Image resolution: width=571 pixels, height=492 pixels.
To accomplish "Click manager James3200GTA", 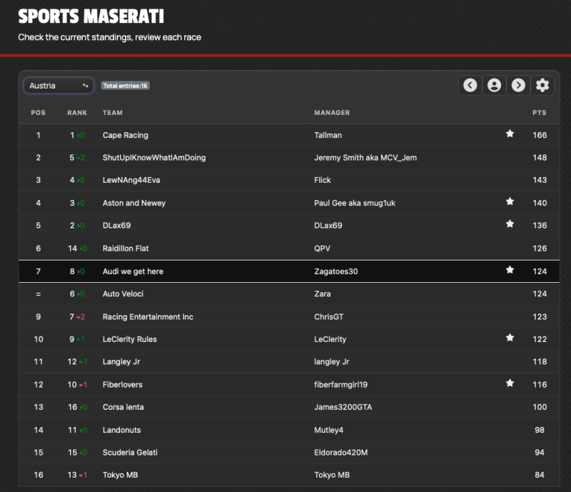I will pos(343,407).
